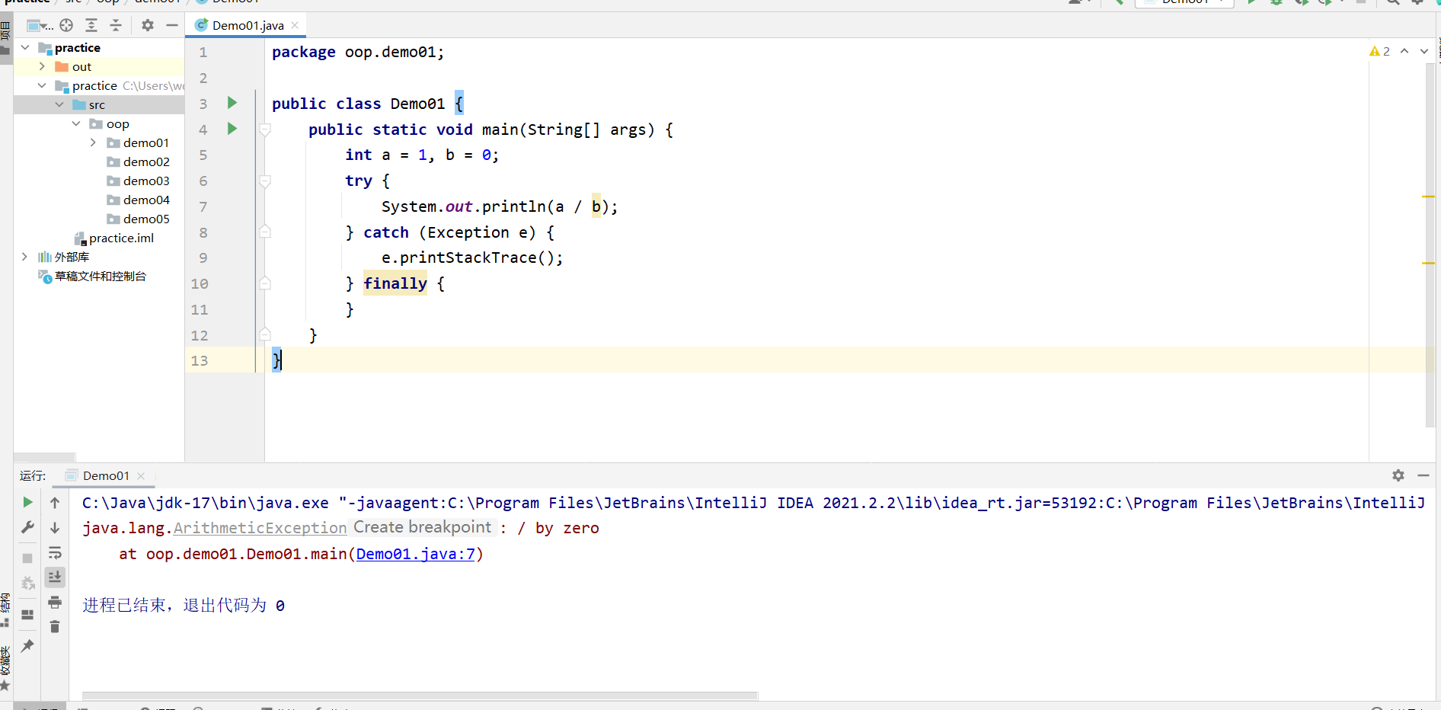Minimize the Run tool window
Screen dimensions: 1441x710
click(x=1423, y=475)
